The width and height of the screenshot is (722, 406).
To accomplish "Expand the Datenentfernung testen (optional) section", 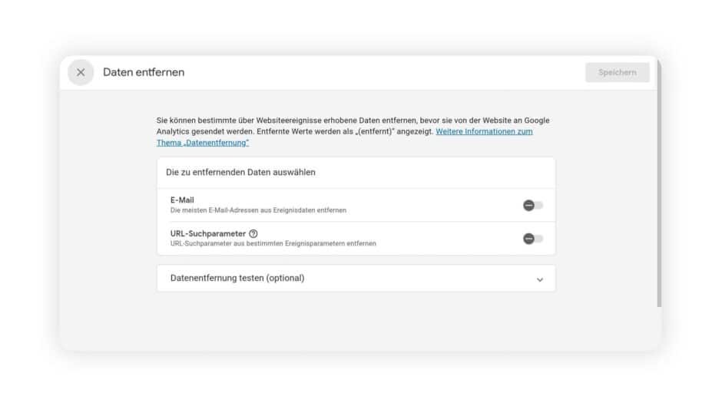I will pos(356,278).
